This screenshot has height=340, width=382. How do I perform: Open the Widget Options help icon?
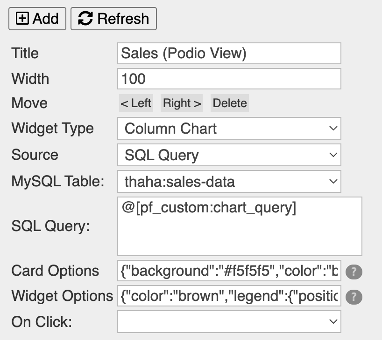354,297
